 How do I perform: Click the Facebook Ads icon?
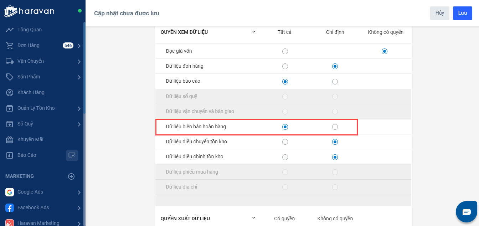point(10,208)
